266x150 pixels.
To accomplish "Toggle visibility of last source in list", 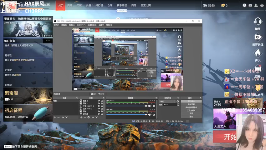I will coord(99,114).
